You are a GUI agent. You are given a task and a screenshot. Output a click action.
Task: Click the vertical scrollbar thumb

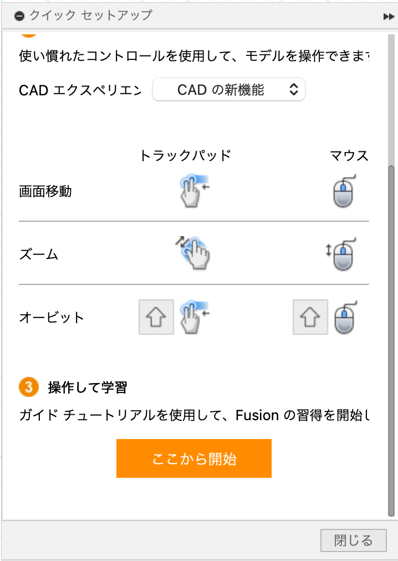391,340
